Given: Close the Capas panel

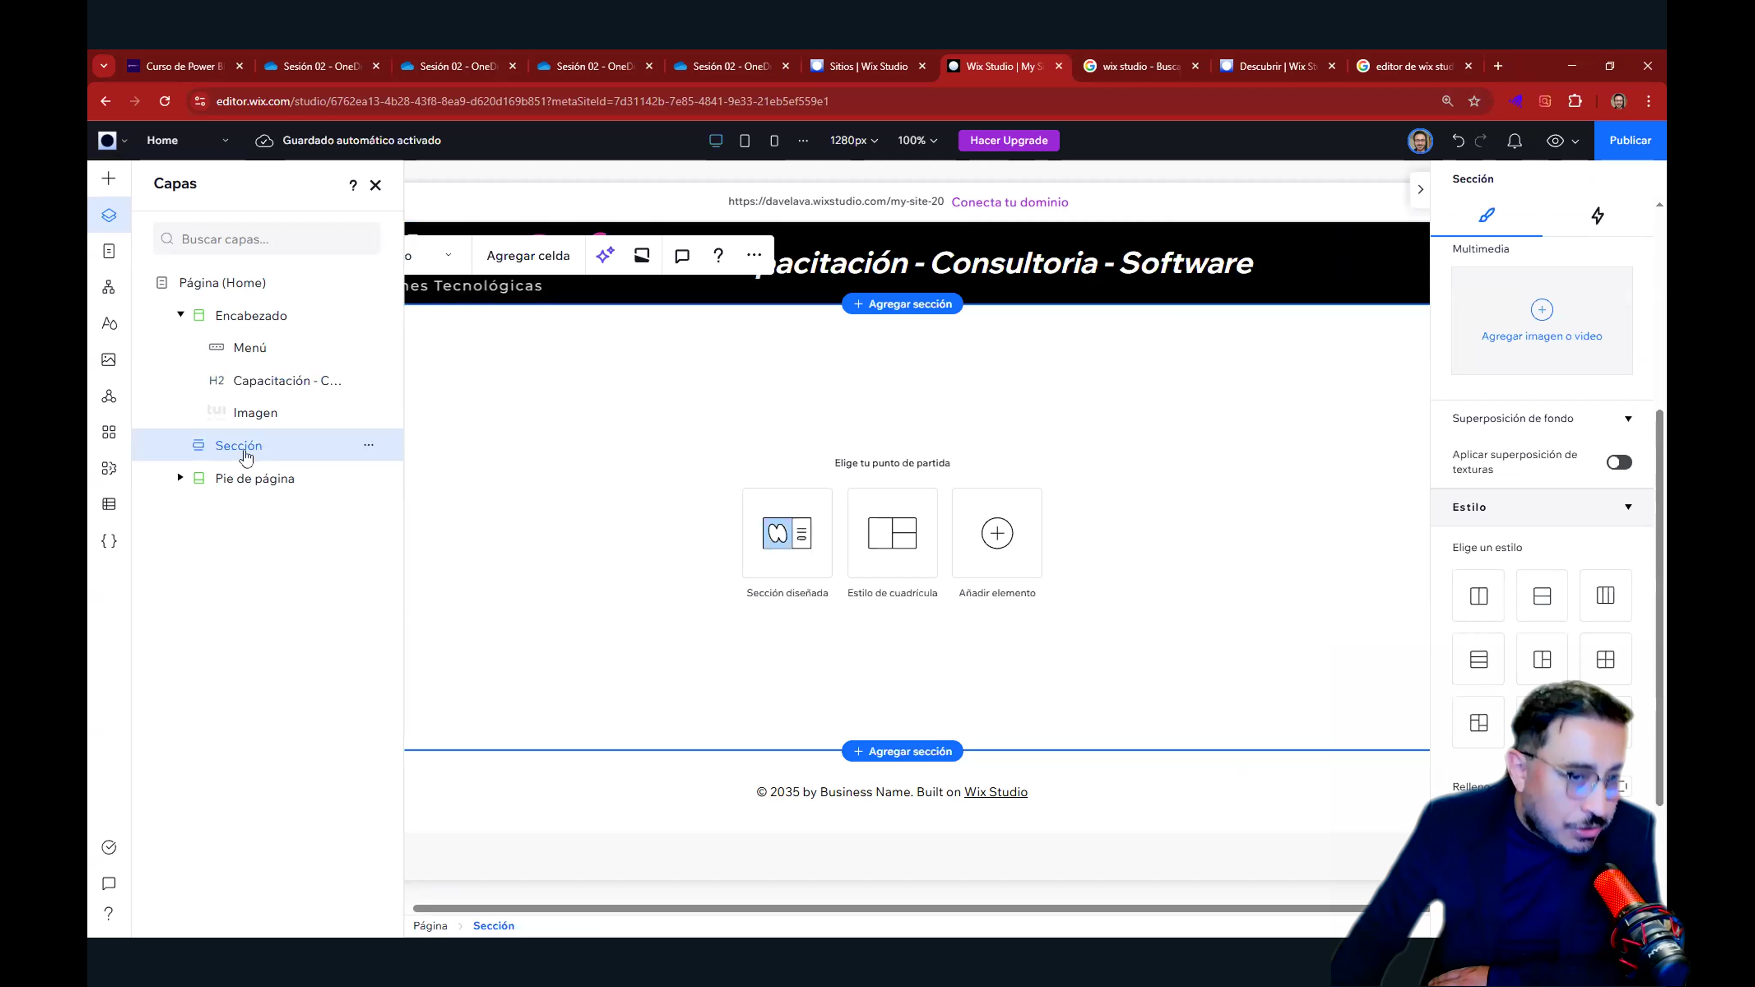Looking at the screenshot, I should pyautogui.click(x=375, y=185).
